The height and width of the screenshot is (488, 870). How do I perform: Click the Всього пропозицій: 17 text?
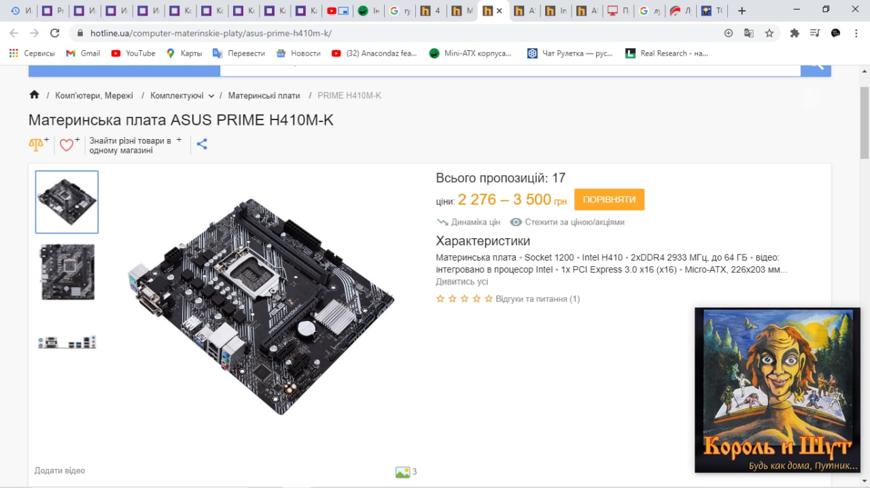coord(500,178)
